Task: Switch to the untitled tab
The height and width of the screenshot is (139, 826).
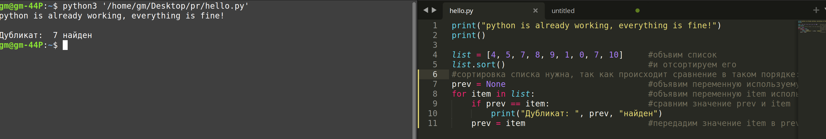Action: pos(563,11)
